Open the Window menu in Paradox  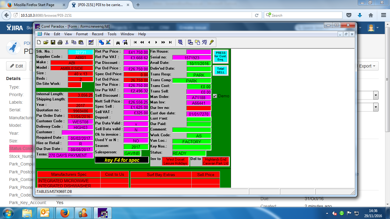tap(127, 34)
